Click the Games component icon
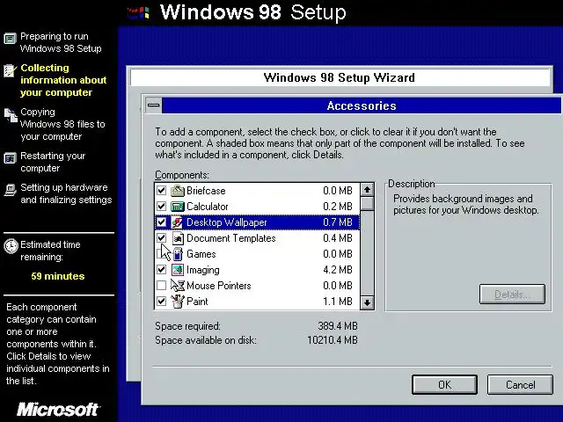The height and width of the screenshot is (422, 563). coord(178,254)
